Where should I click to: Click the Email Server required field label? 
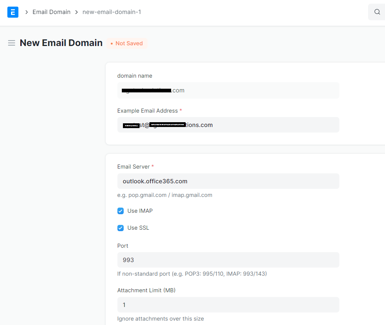pyautogui.click(x=133, y=166)
